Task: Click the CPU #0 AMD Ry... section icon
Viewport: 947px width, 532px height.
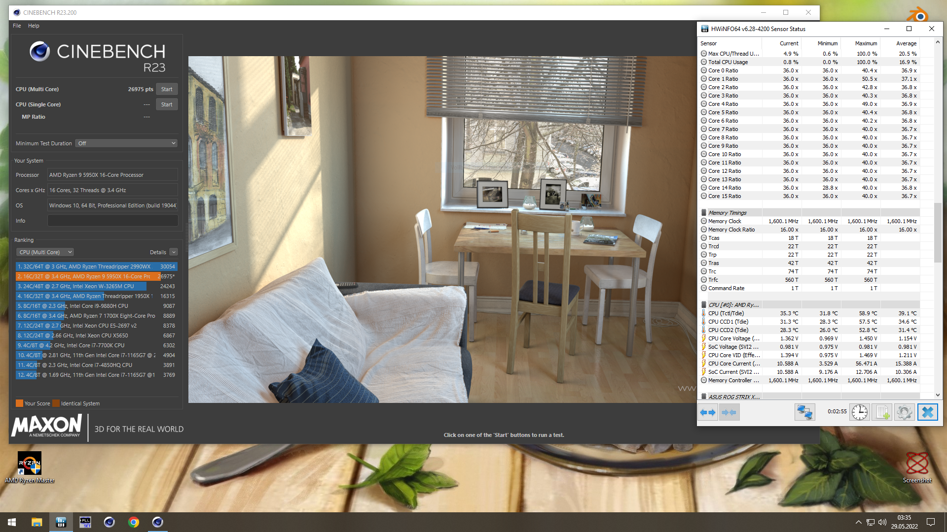Action: point(705,304)
